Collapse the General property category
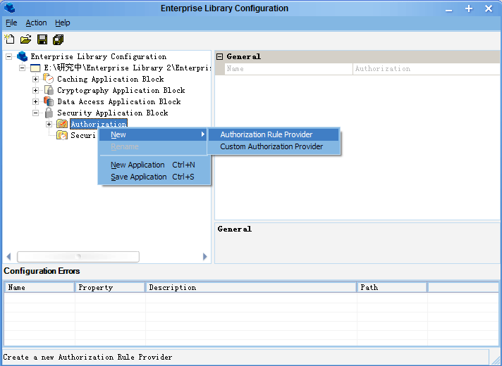502x366 pixels. coord(220,57)
